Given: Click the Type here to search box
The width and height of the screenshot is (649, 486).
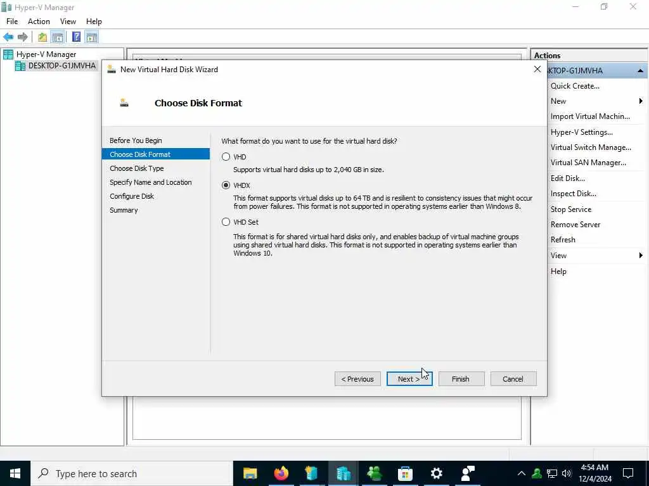Looking at the screenshot, I should (x=132, y=473).
